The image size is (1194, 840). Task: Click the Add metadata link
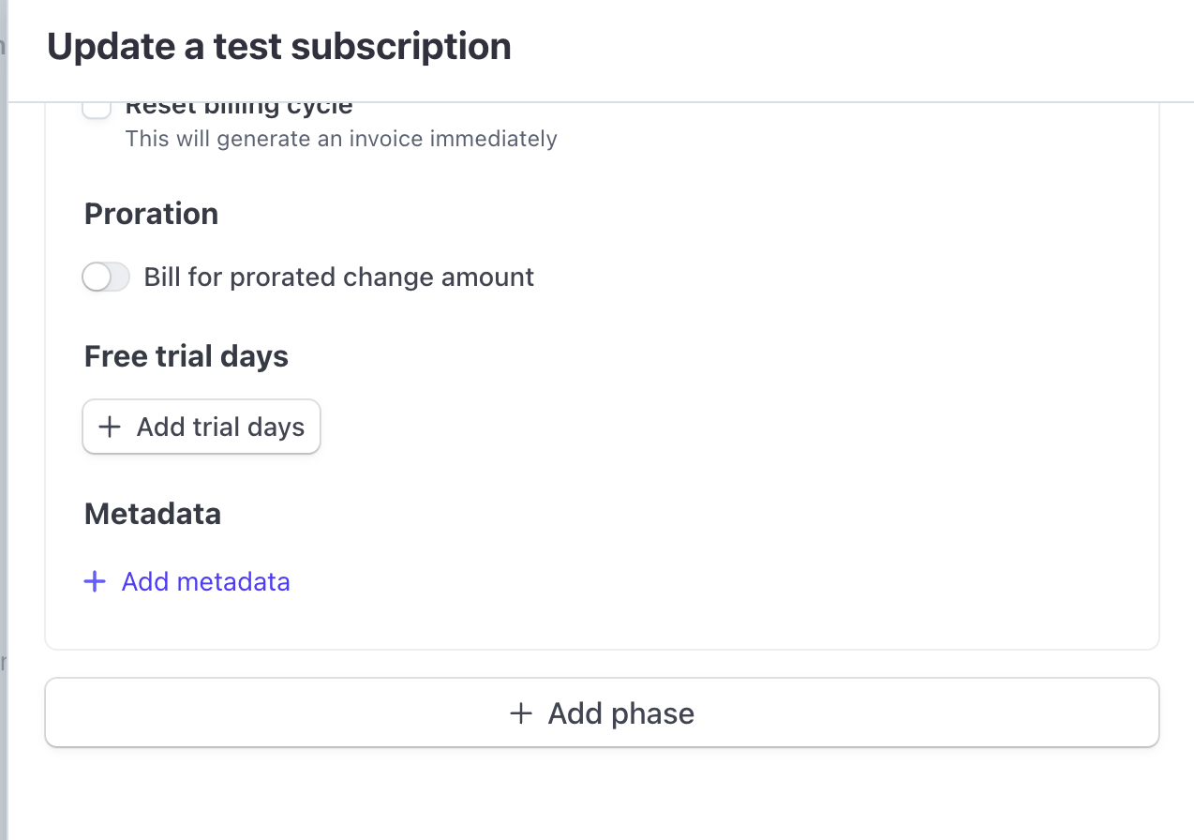pyautogui.click(x=205, y=582)
